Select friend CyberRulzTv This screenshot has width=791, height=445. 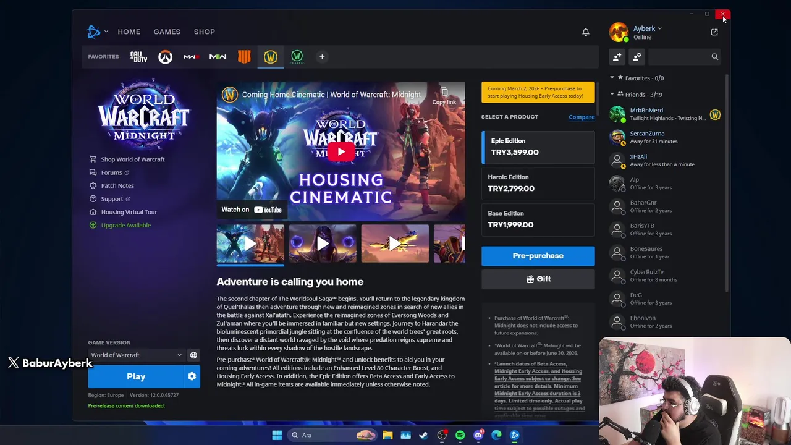[664, 276]
